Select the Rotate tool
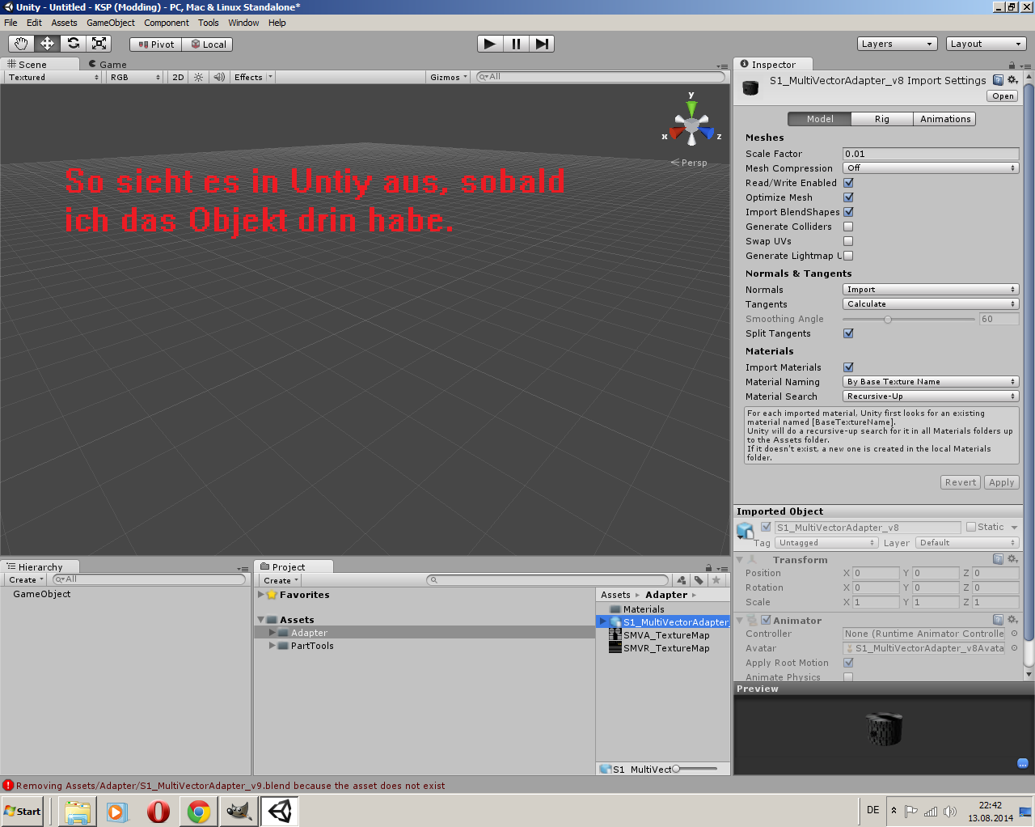 [x=73, y=44]
